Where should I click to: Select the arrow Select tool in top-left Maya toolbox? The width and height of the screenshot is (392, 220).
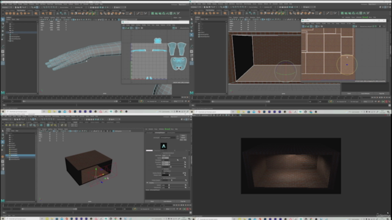click(2, 19)
